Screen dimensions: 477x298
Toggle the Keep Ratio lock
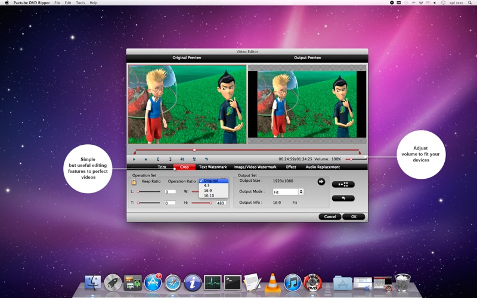(134, 182)
